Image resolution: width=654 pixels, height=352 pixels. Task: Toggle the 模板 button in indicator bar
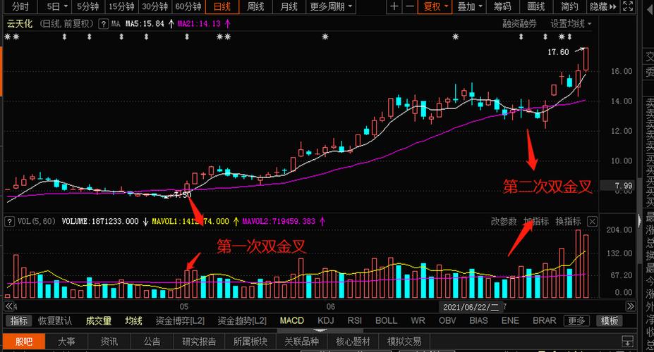(x=610, y=321)
